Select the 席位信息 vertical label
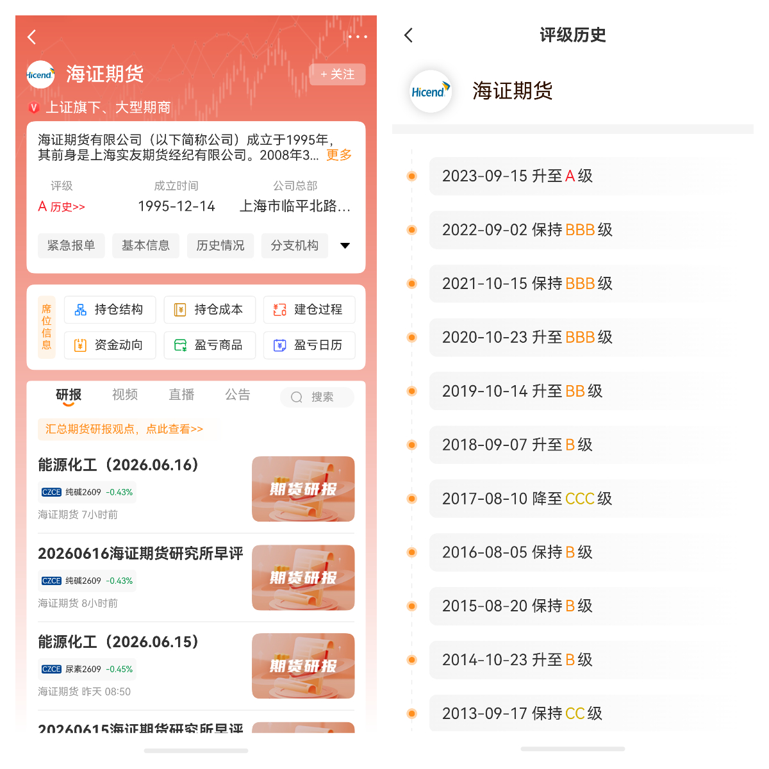 47,327
